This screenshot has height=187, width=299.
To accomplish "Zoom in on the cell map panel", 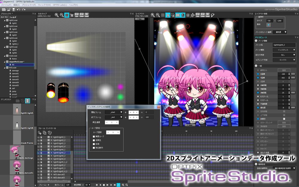I will [x=57, y=15].
